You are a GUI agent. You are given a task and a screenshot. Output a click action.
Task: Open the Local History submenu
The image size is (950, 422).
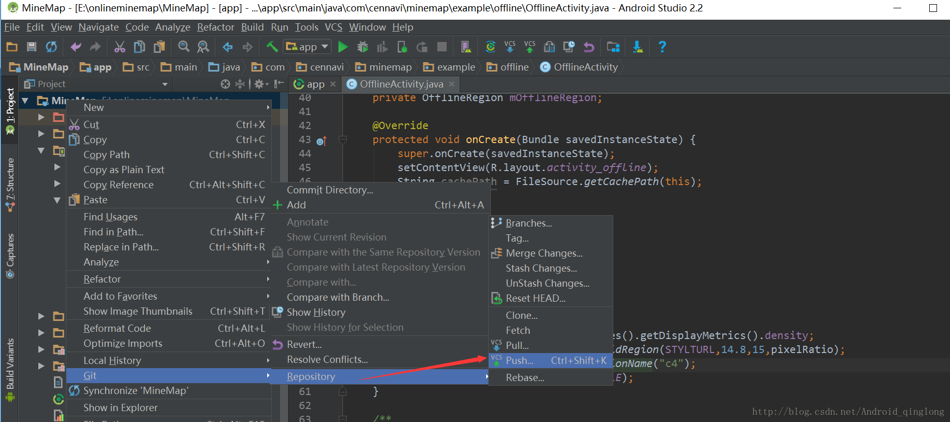pyautogui.click(x=169, y=360)
